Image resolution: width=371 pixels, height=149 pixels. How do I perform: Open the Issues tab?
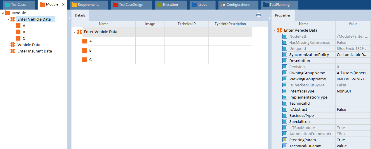(x=203, y=5)
